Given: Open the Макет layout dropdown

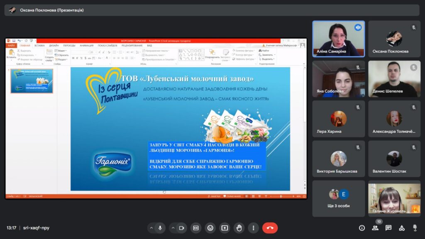Looking at the screenshot, I should [60, 51].
